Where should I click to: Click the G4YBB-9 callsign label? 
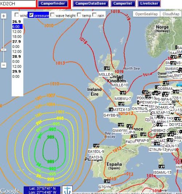pyautogui.click(x=111, y=115)
